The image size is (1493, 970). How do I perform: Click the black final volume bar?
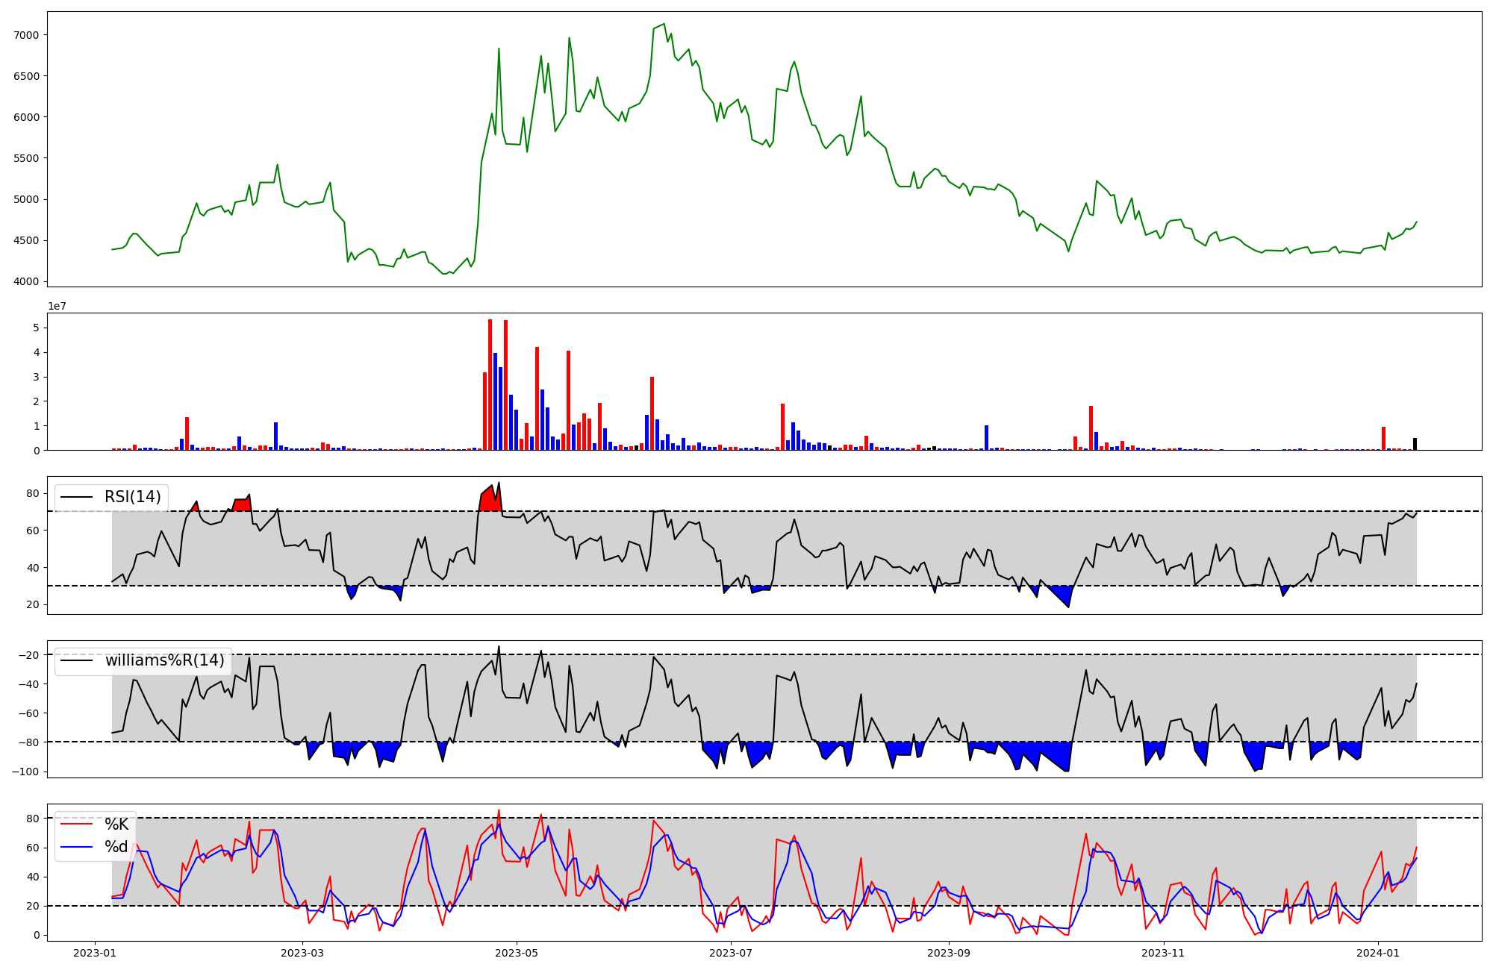[1415, 444]
